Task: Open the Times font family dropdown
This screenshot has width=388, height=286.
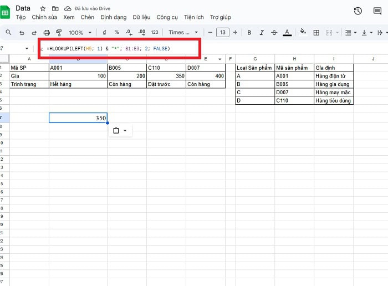Action: pos(183,33)
